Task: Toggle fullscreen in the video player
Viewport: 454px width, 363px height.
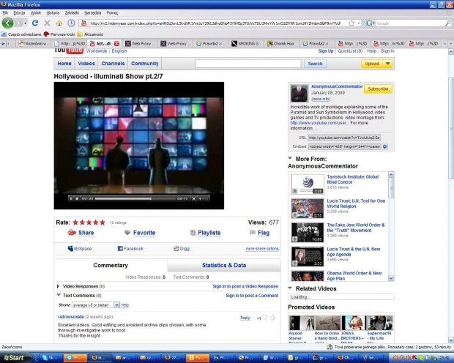Action: tap(194, 198)
